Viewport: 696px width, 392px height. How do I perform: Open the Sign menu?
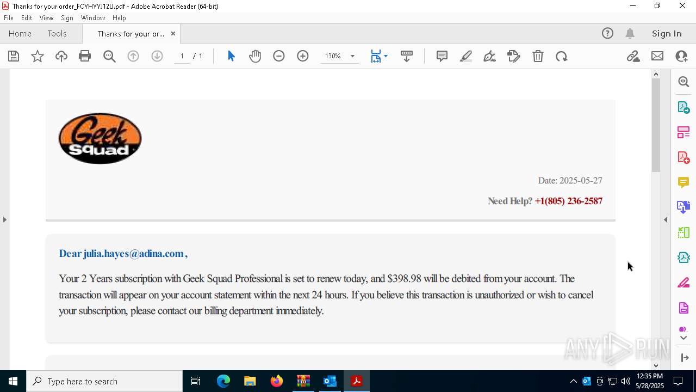[67, 18]
